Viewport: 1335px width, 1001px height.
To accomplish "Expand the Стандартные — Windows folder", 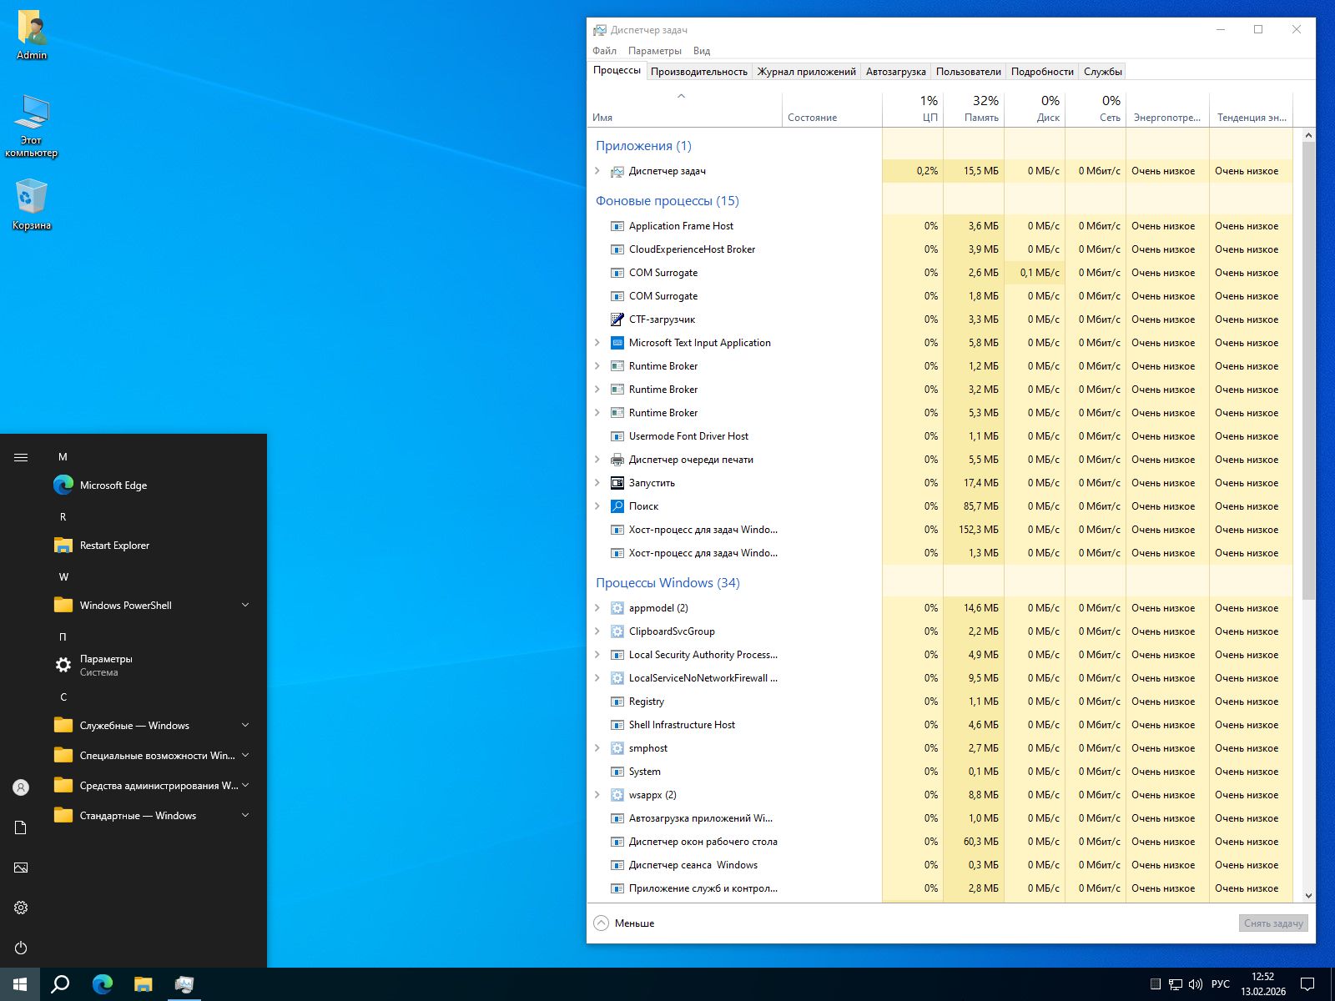I will point(245,815).
